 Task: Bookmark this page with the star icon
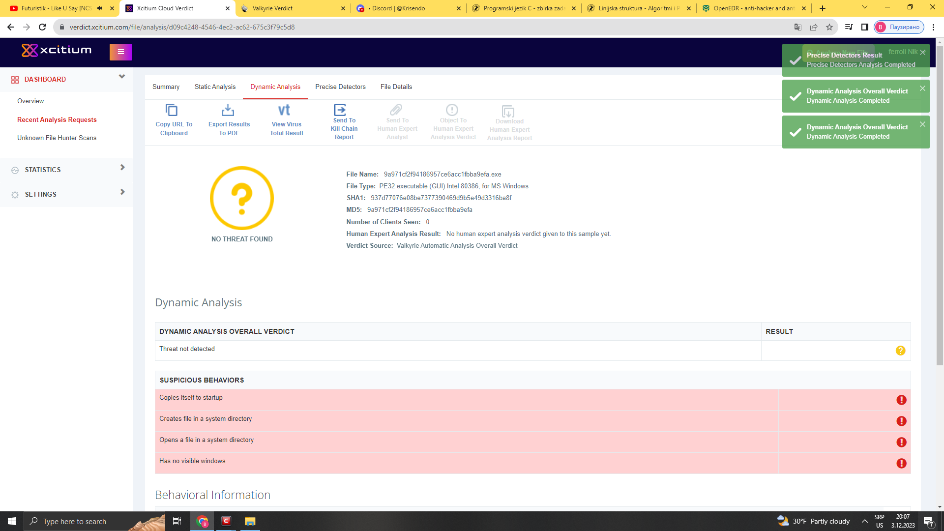[x=829, y=27]
